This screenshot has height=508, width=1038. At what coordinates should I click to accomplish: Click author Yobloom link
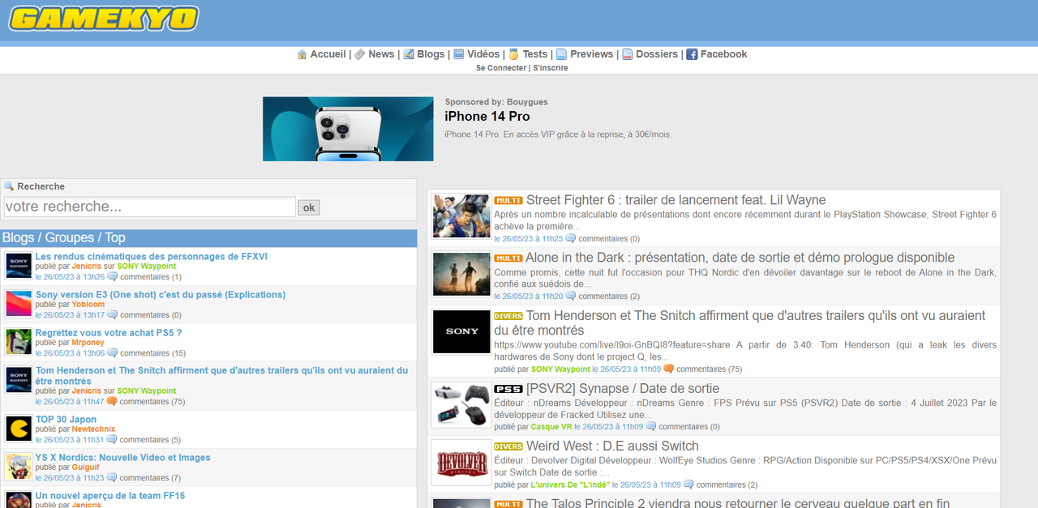point(88,305)
